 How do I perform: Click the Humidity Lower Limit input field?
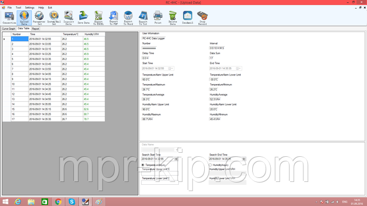(x=228, y=183)
